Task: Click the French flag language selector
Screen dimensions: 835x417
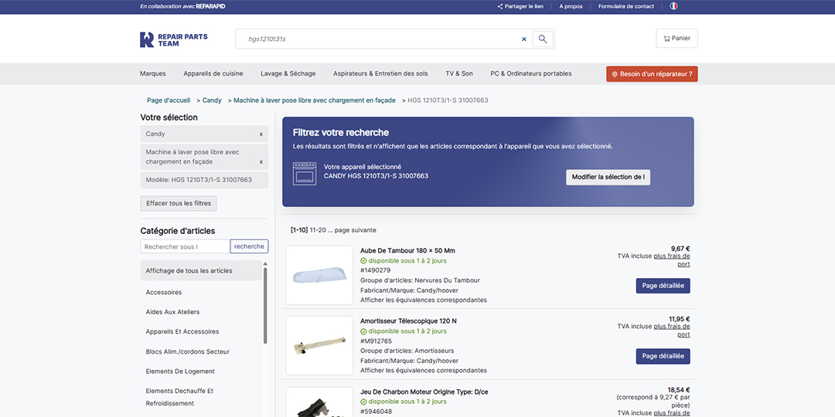Action: (673, 6)
